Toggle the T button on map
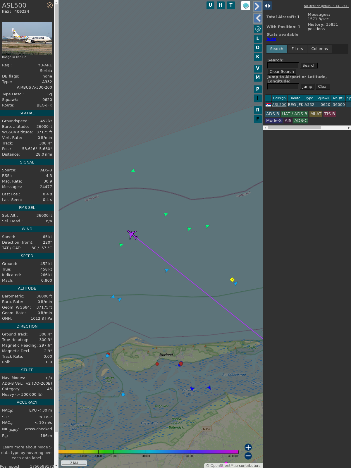Screen dimensions: 351x468 231,5
